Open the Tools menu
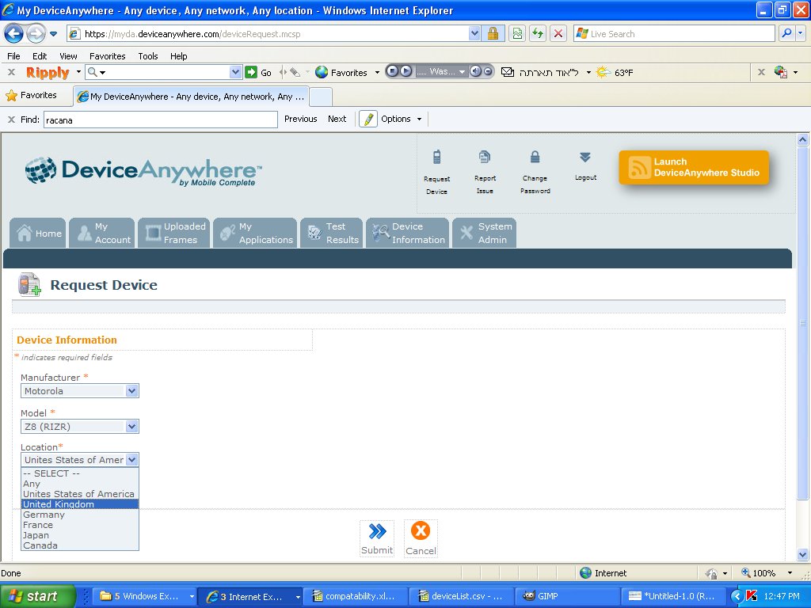Screen dimensions: 811x608 pos(148,56)
